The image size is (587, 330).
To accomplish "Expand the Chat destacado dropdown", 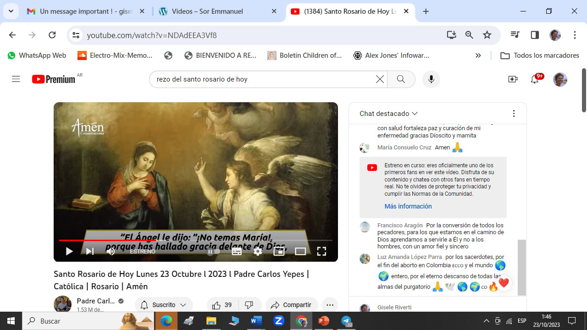I will [388, 114].
